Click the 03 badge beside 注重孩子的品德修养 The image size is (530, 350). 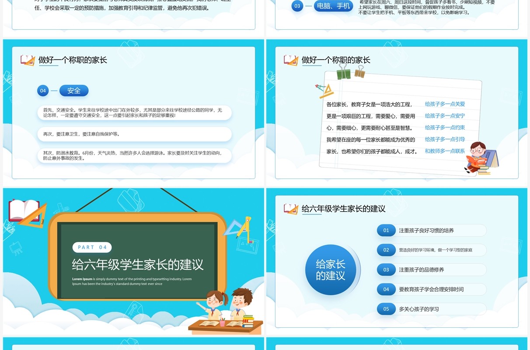click(x=386, y=270)
